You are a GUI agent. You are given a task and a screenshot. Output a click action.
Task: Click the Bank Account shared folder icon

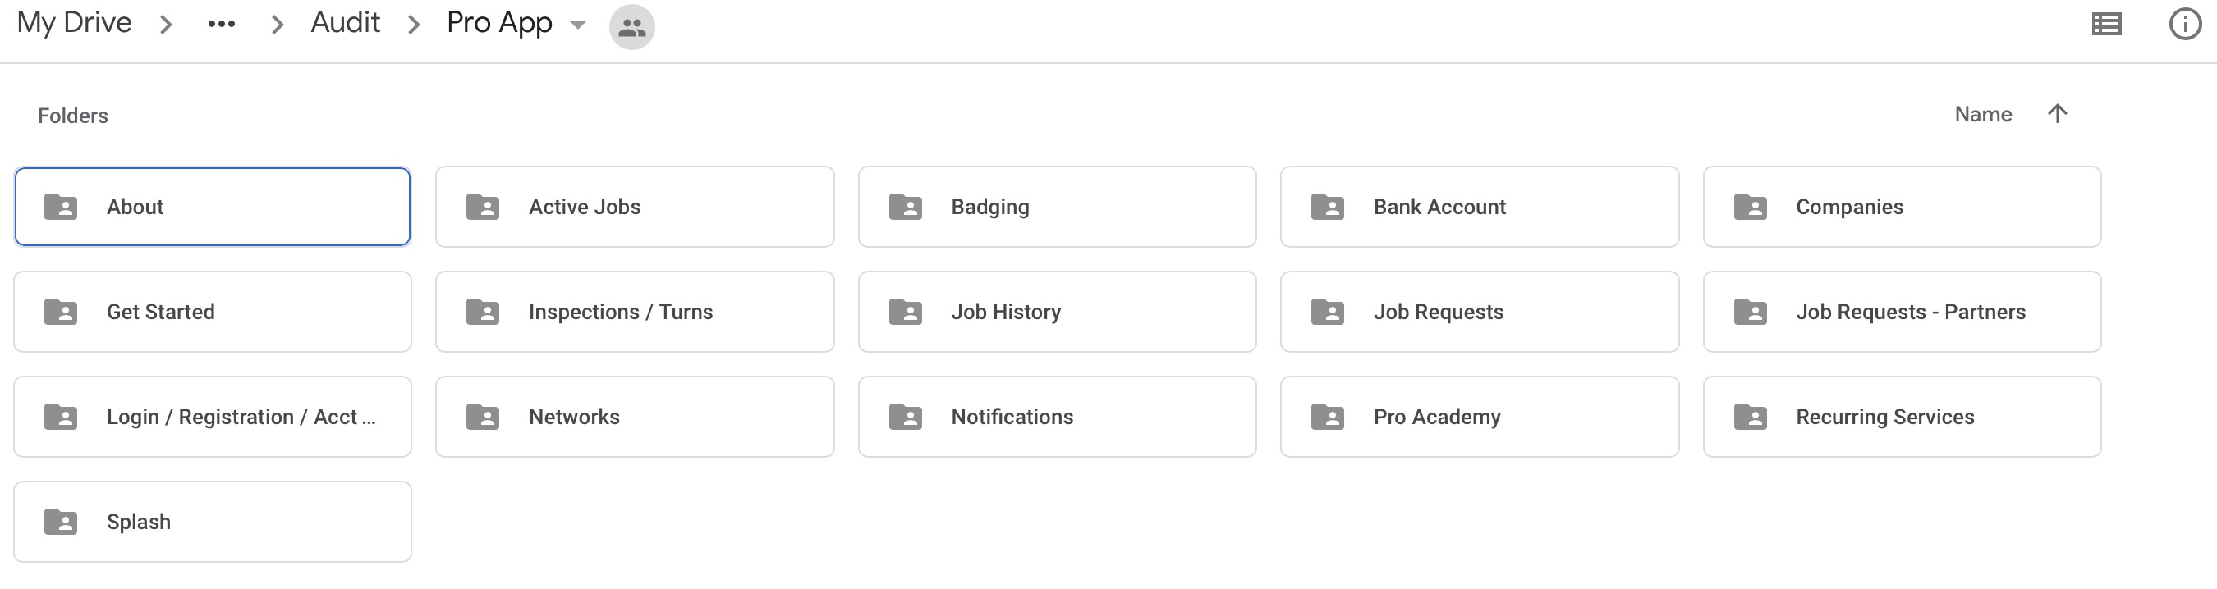pos(1327,207)
